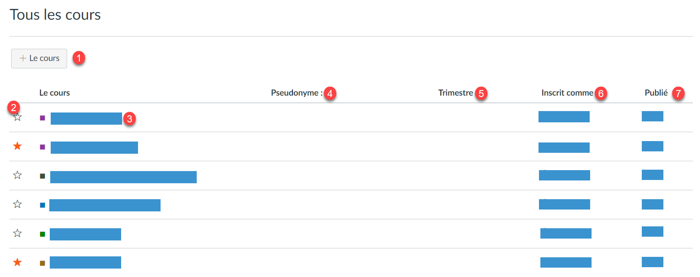Click the purple square of first course

(x=42, y=118)
